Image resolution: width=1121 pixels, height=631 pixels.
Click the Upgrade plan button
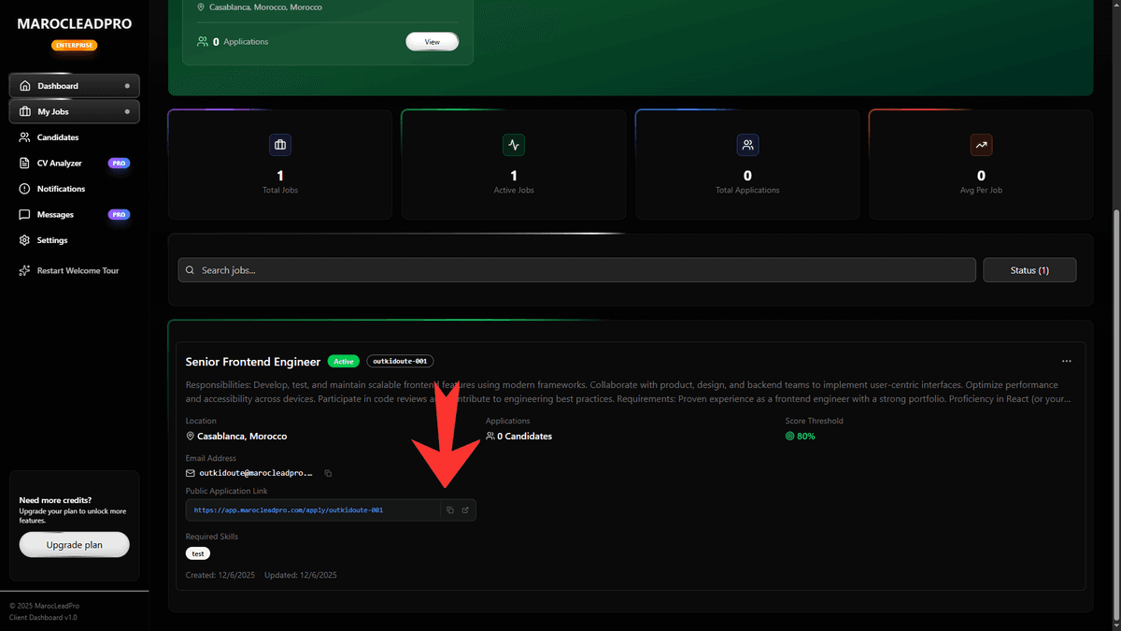[74, 544]
